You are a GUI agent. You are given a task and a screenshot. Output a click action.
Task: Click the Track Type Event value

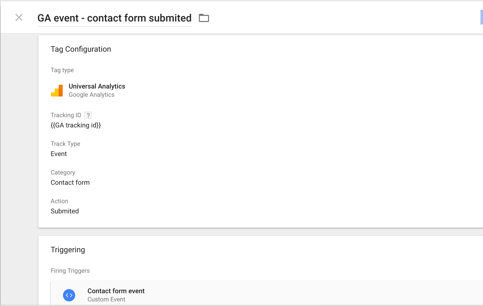coord(59,154)
